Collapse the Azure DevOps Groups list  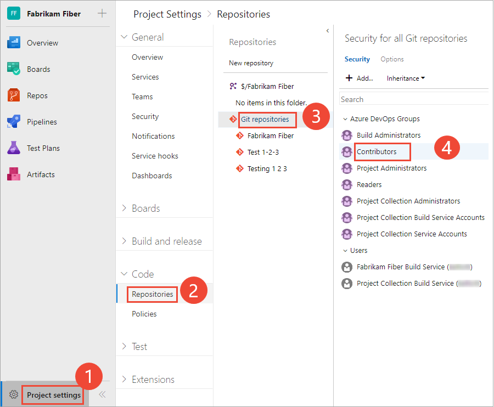[x=344, y=118]
